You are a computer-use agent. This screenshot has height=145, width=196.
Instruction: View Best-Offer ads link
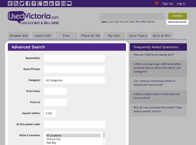[x=141, y=22]
